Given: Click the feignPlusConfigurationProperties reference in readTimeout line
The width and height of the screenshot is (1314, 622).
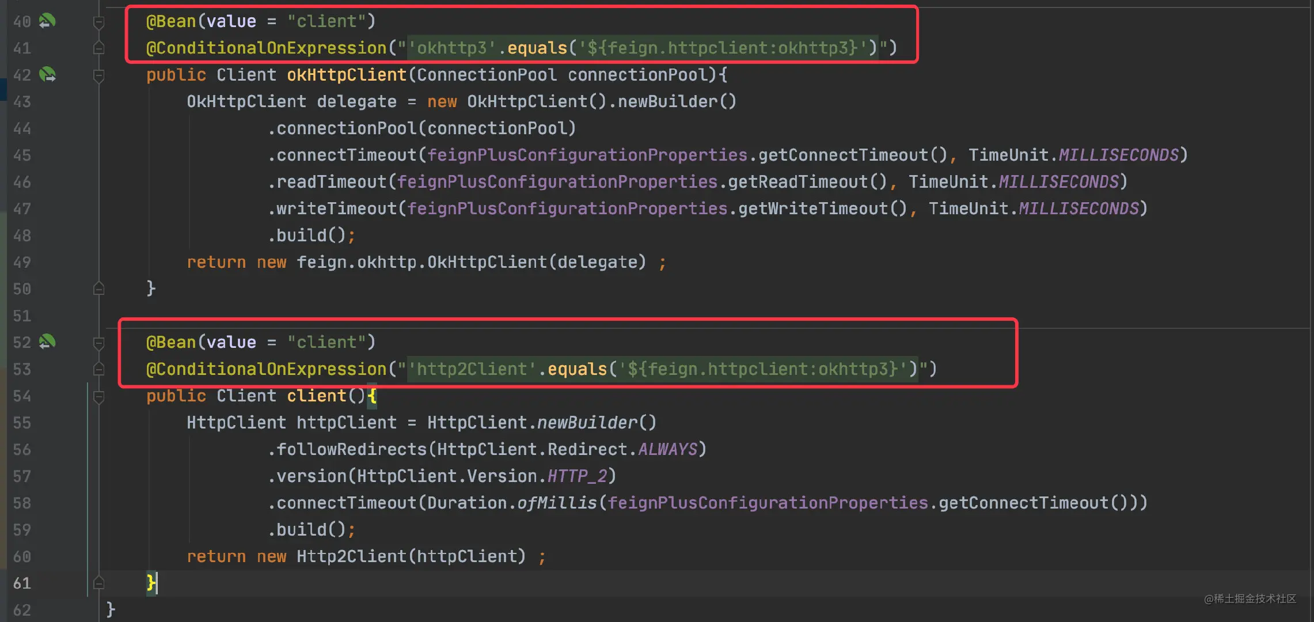Looking at the screenshot, I should pos(557,182).
